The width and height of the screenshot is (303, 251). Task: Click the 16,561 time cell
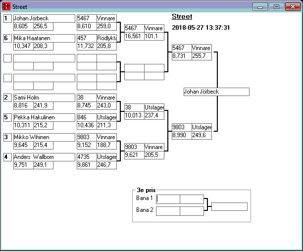pos(134,36)
